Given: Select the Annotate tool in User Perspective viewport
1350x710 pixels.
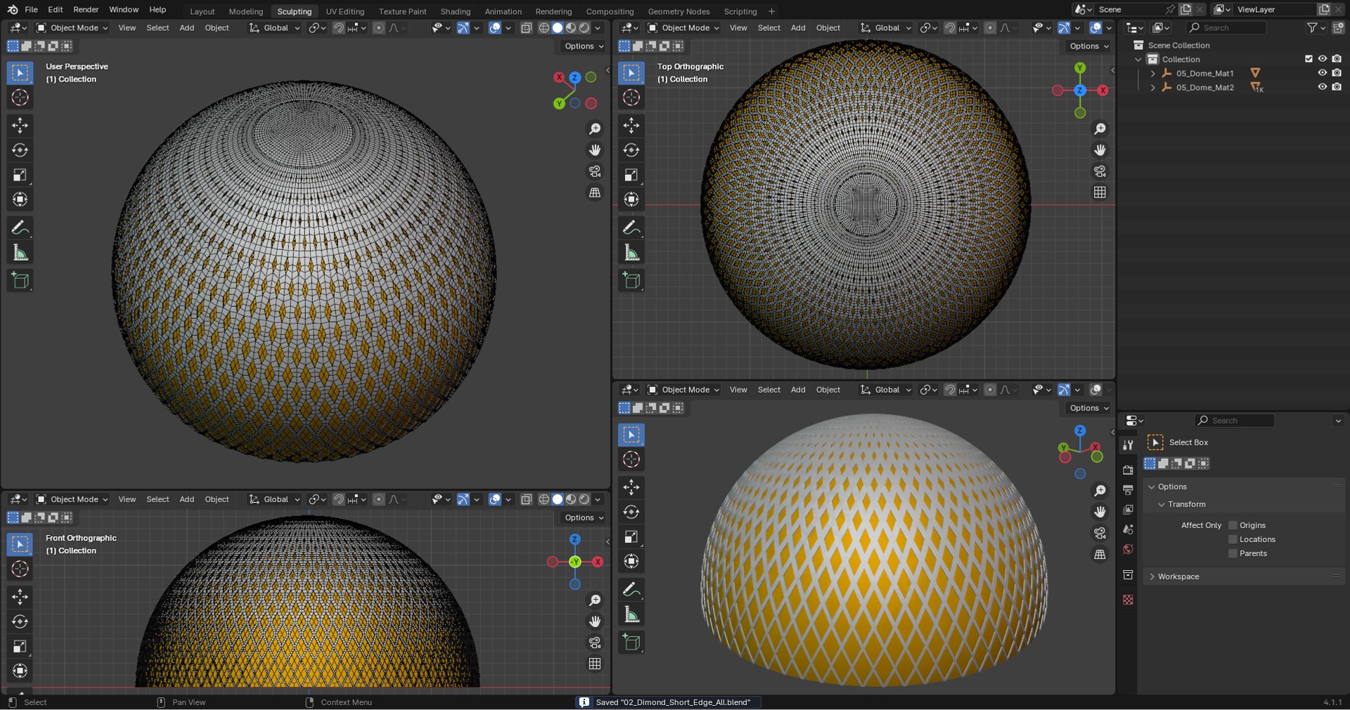Looking at the screenshot, I should point(20,228).
